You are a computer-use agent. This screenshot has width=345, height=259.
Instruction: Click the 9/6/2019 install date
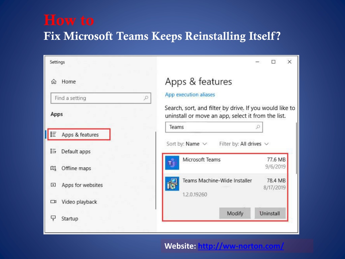(x=275, y=167)
